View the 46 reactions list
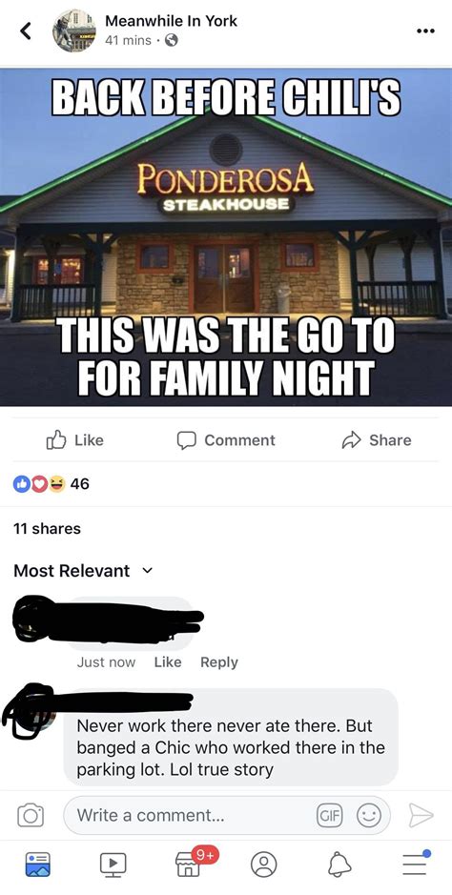Image resolution: width=452 pixels, height=895 pixels. 51,484
